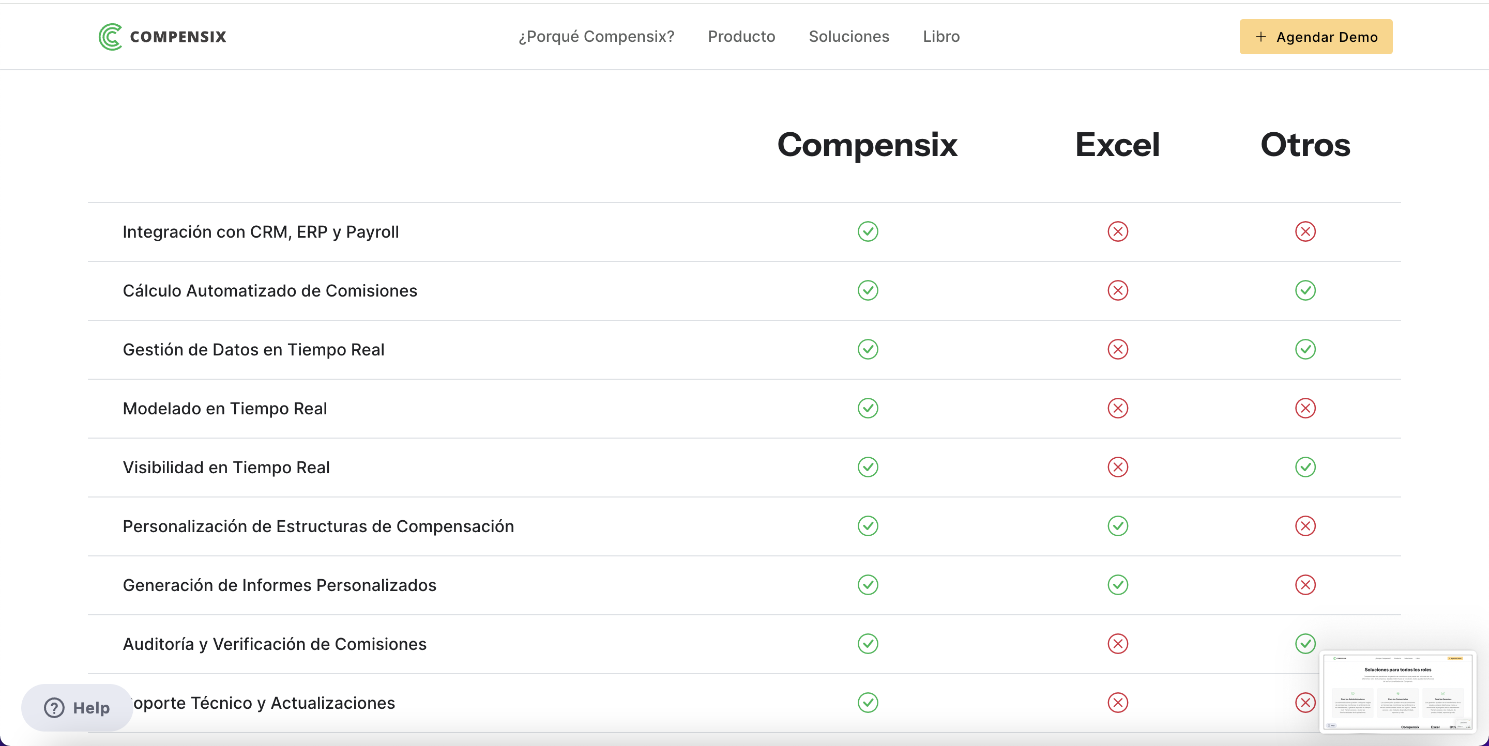Viewport: 1489px width, 746px height.
Task: Click Excel cross for Visibilidad en Tiempo Real
Action: pos(1117,467)
